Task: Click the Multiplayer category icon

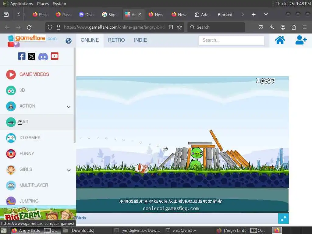Action: (x=11, y=186)
